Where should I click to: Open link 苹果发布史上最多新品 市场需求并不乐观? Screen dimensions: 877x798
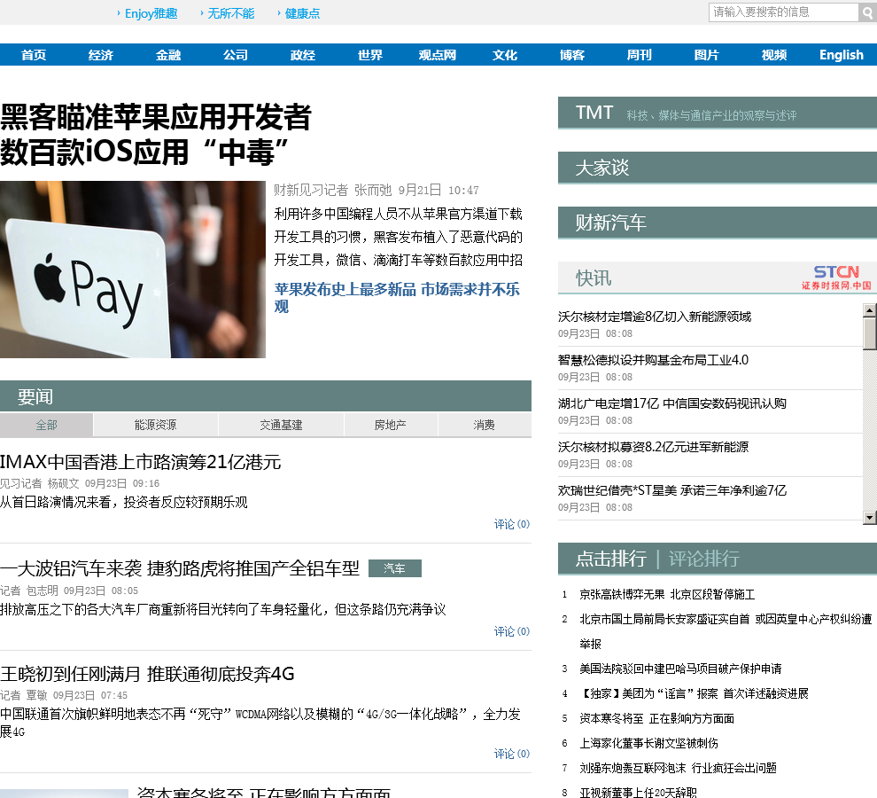pyautogui.click(x=397, y=297)
